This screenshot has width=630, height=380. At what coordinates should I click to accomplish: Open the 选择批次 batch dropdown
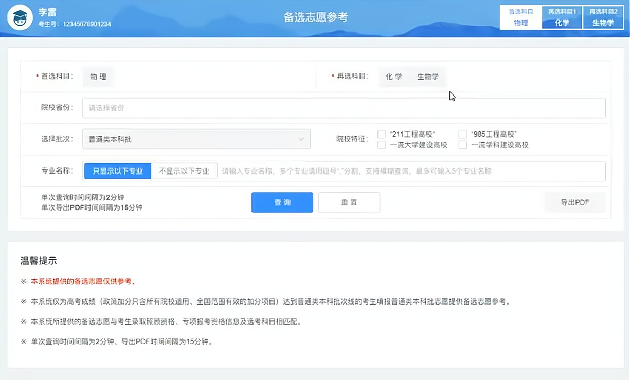[x=195, y=139]
